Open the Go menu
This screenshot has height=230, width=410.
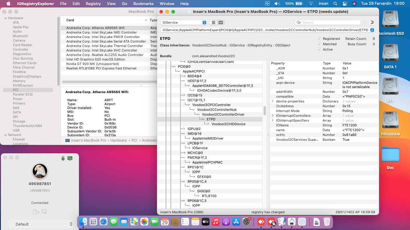[x=125, y=4]
